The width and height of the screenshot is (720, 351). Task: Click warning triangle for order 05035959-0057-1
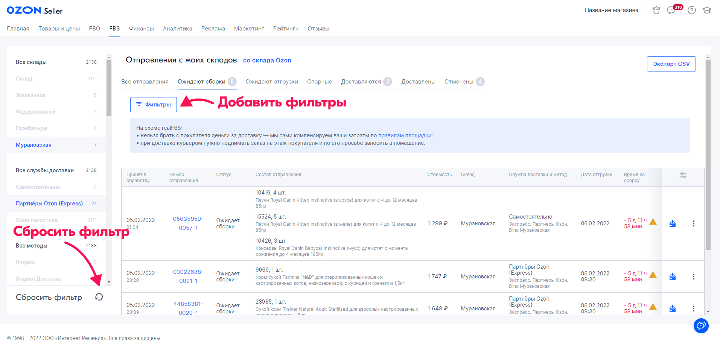pos(653,222)
